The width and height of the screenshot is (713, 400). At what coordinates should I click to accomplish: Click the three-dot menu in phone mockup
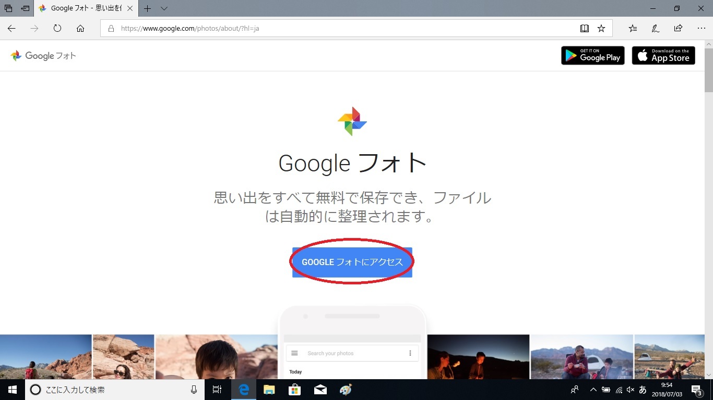coord(410,353)
